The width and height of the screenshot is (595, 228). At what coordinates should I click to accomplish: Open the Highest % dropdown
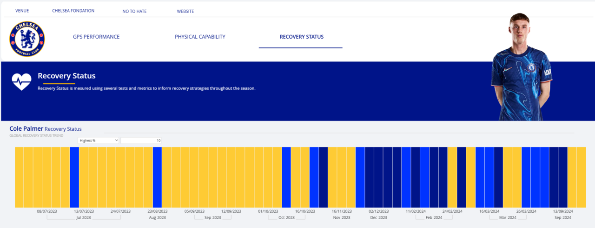point(99,140)
